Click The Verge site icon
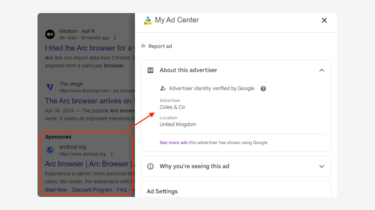375x210 pixels. (50, 87)
